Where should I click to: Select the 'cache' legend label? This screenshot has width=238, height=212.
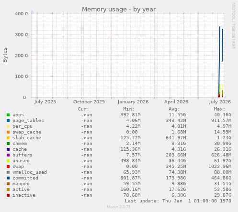click(20, 149)
